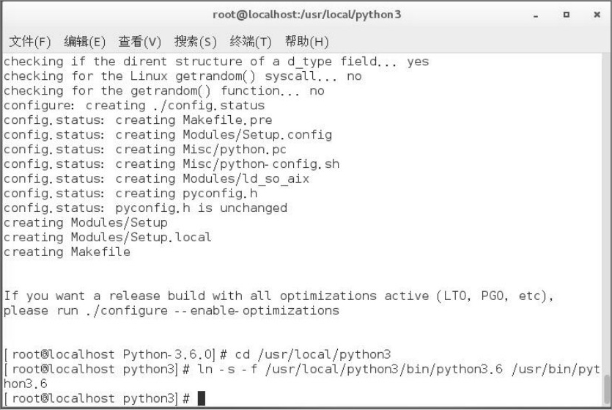This screenshot has height=410, width=612.
Task: Click the scrollbar track above the thumb
Action: tap(606, 214)
